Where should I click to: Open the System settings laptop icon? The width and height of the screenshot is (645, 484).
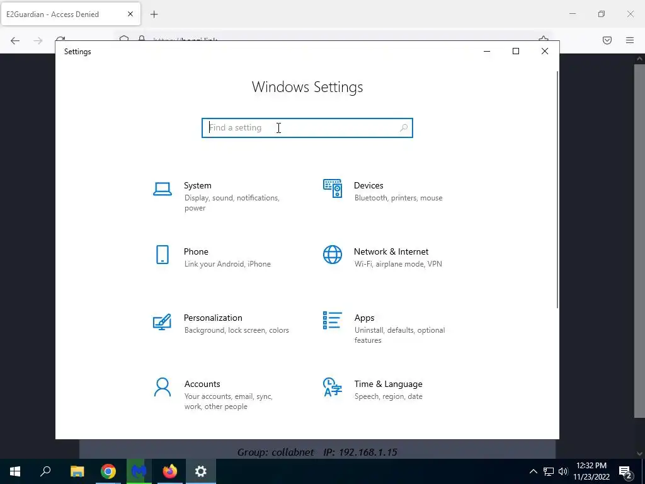[163, 189]
